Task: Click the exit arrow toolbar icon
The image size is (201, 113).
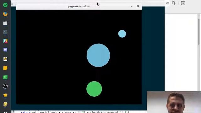Action: click(x=183, y=3)
